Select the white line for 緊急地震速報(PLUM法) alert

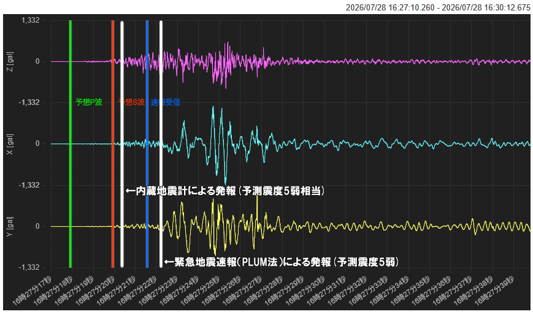(161, 144)
